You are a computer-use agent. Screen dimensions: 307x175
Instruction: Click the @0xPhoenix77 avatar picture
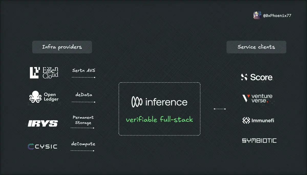point(257,15)
